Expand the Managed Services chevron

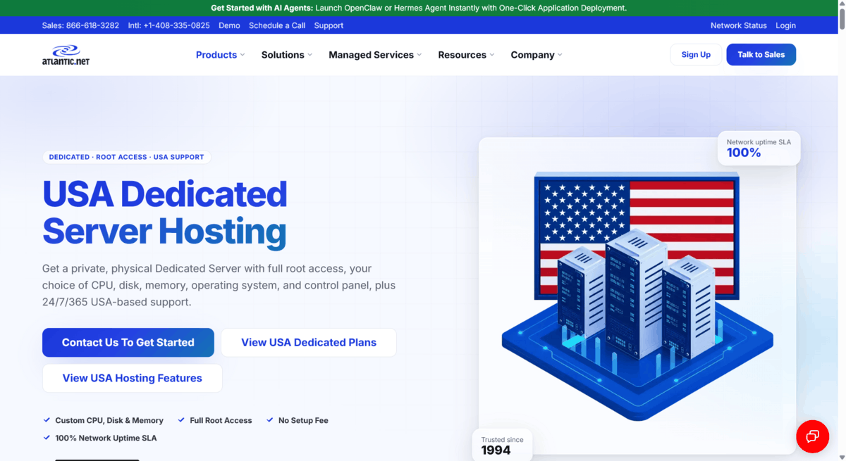[x=419, y=55]
